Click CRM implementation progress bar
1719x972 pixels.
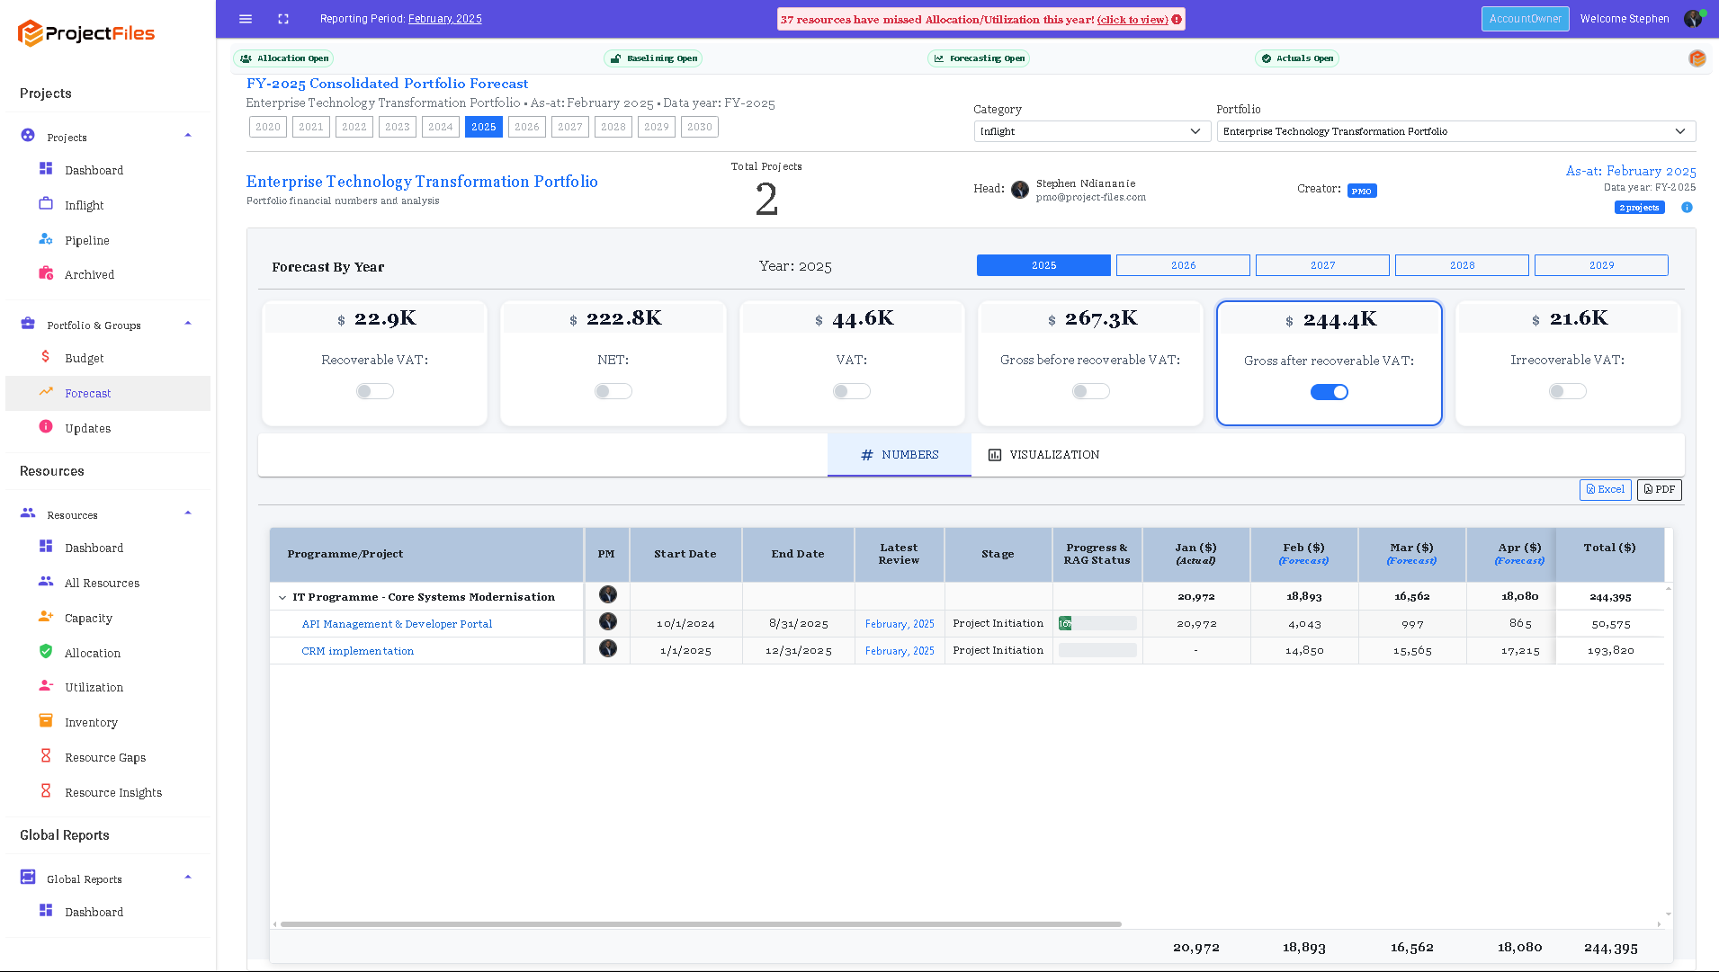pyautogui.click(x=1097, y=650)
